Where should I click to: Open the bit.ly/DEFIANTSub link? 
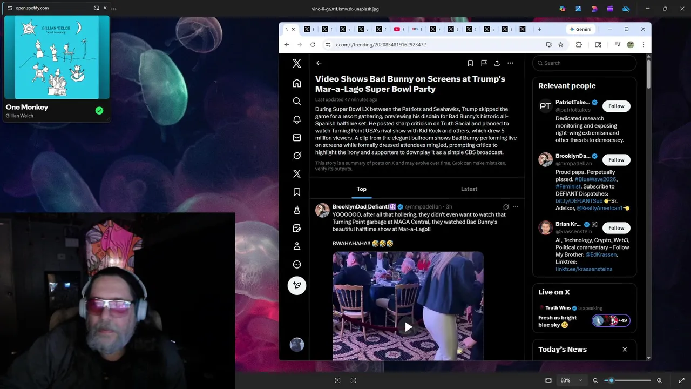(579, 201)
